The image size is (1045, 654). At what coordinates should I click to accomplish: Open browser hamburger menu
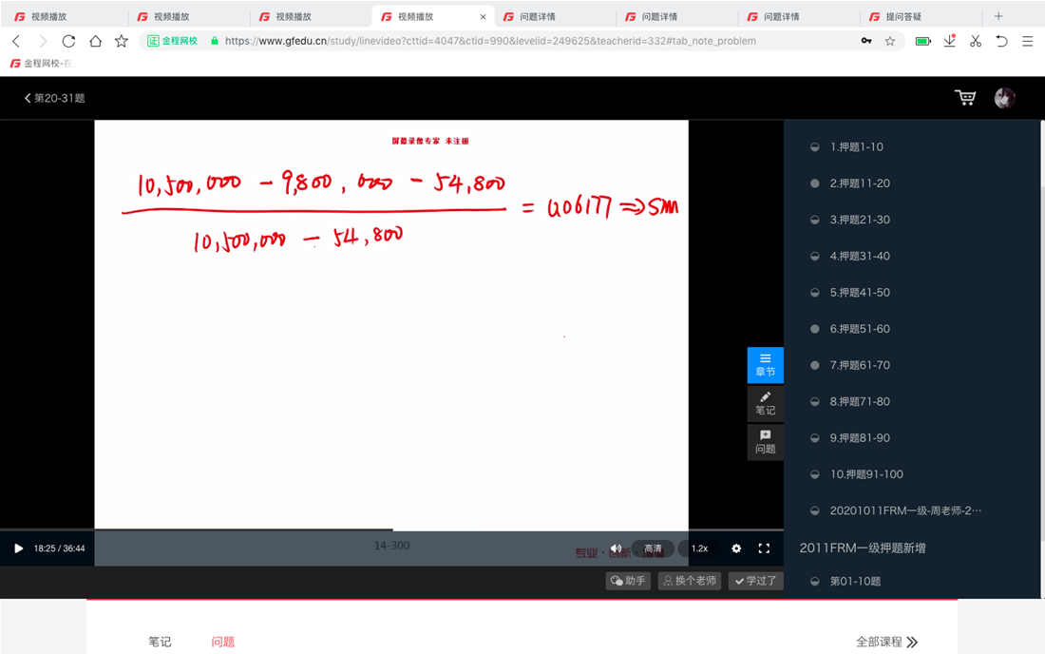[1028, 41]
